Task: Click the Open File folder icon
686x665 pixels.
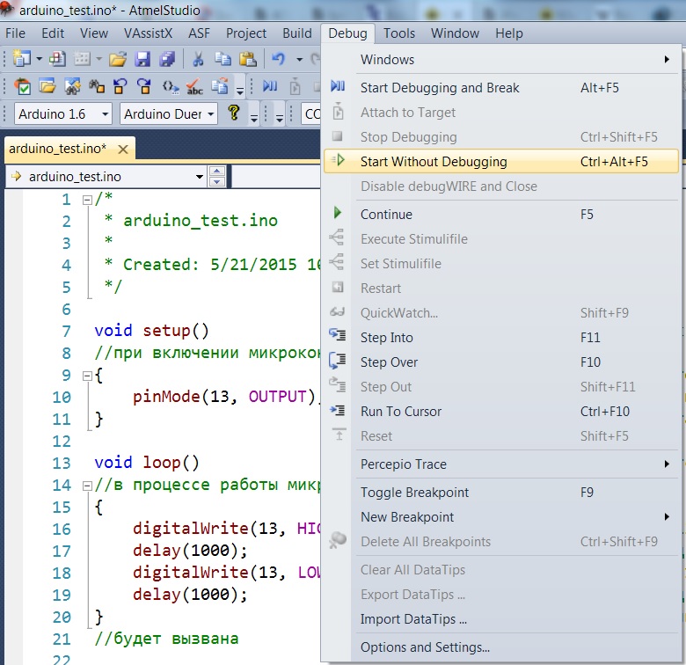Action: click(117, 60)
